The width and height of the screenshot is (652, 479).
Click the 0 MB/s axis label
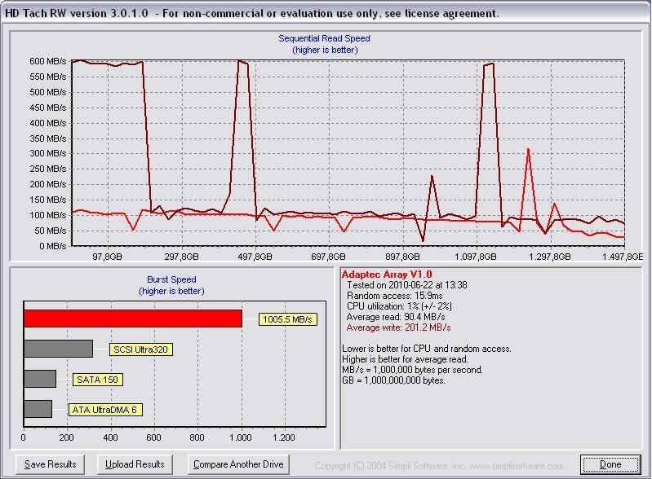pos(53,246)
